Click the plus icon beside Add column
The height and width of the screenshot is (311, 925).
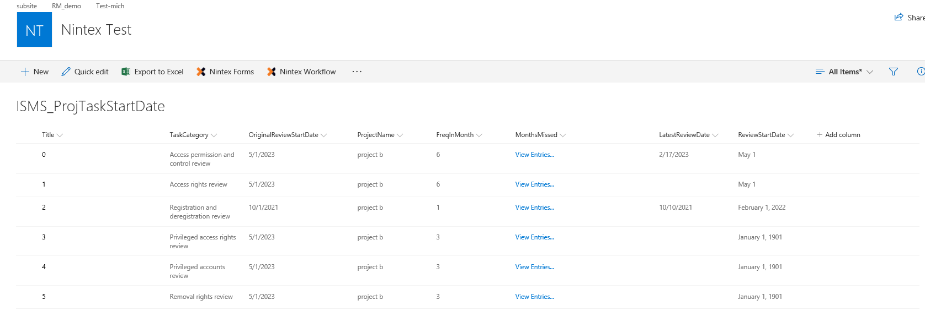click(820, 135)
